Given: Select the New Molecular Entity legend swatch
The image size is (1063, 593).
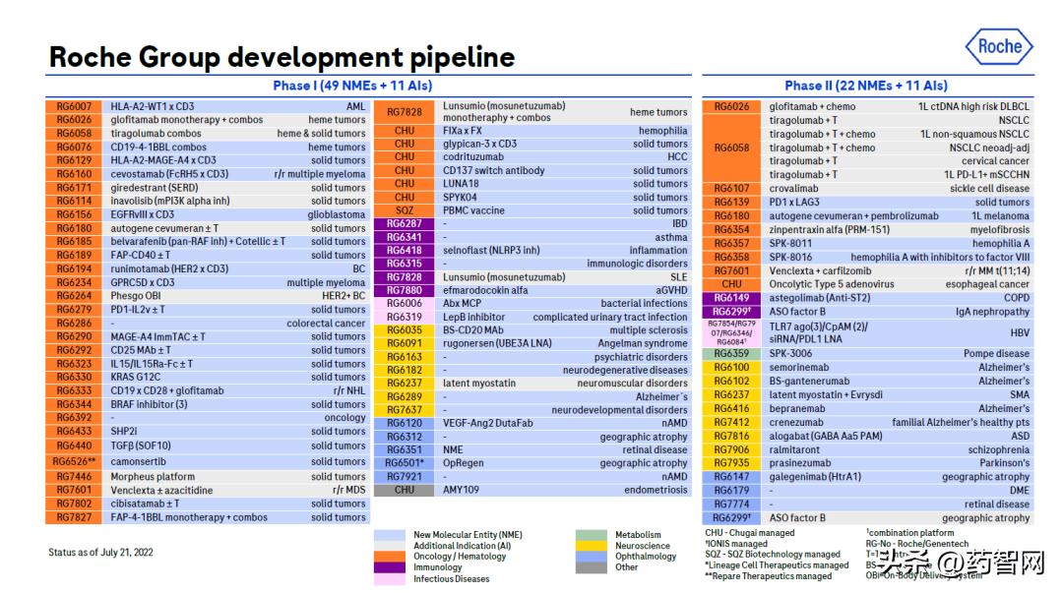Looking at the screenshot, I should point(391,535).
